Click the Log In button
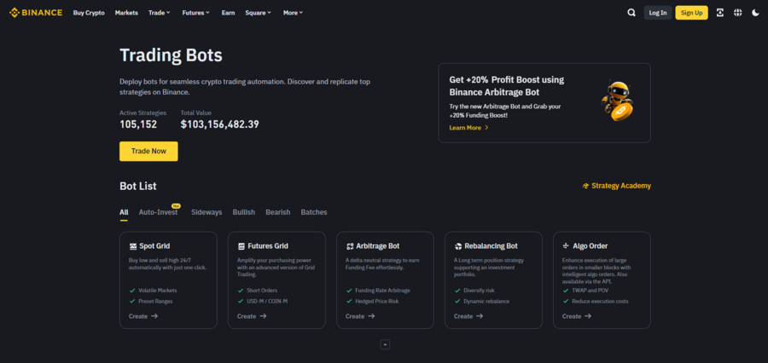 click(x=658, y=13)
